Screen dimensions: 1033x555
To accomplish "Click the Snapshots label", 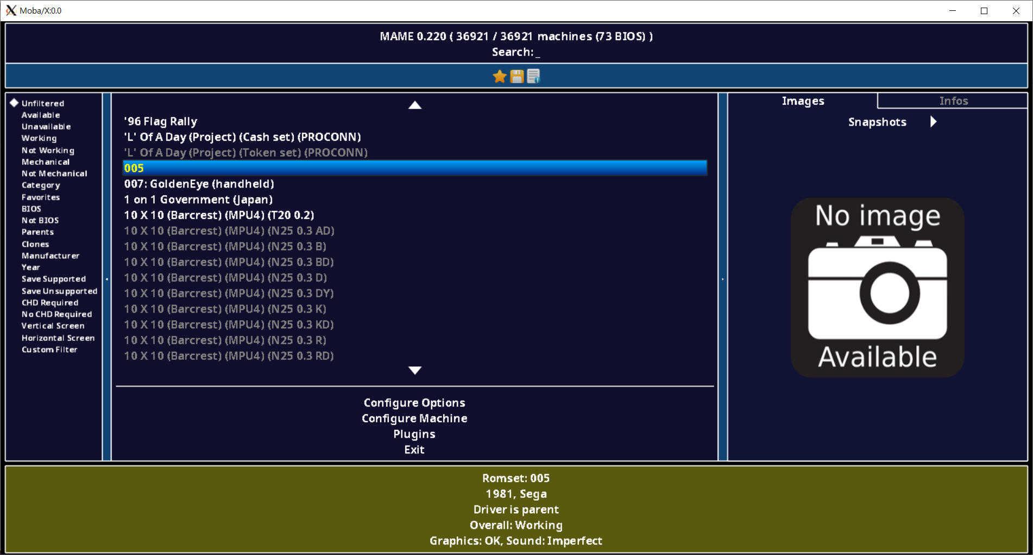I will coord(877,122).
